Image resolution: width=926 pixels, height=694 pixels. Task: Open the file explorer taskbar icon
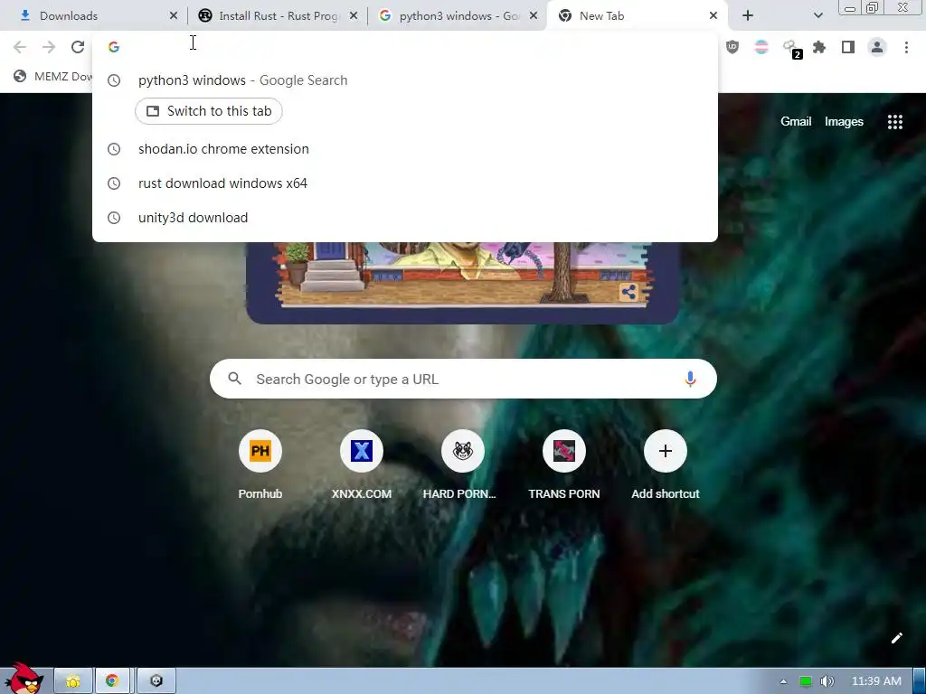coord(73,681)
